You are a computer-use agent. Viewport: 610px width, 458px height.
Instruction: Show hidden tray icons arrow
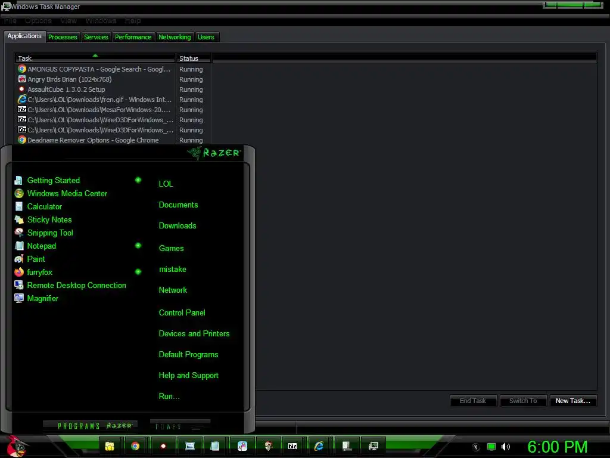(x=476, y=447)
